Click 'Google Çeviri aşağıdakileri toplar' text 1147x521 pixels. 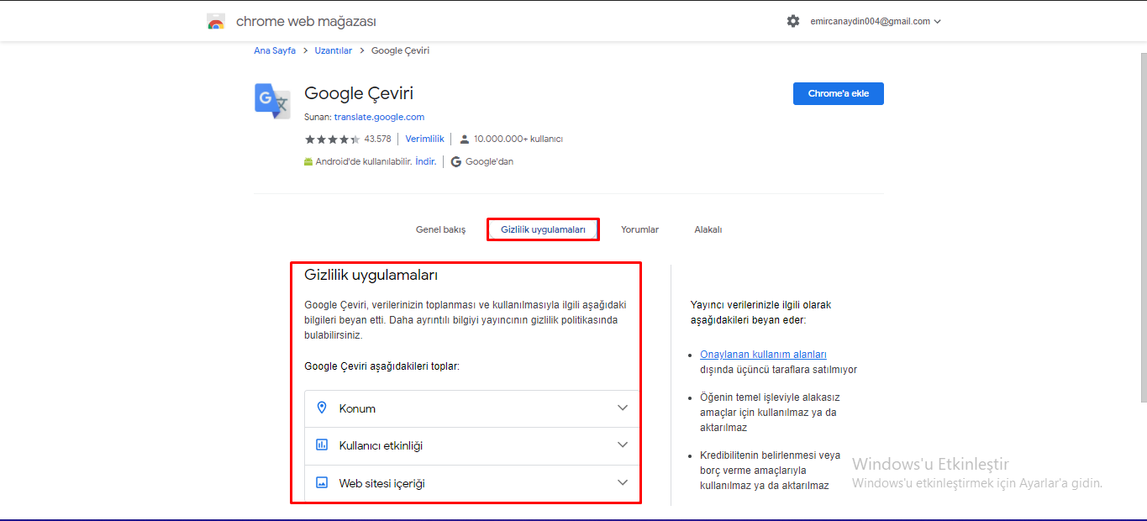click(381, 366)
